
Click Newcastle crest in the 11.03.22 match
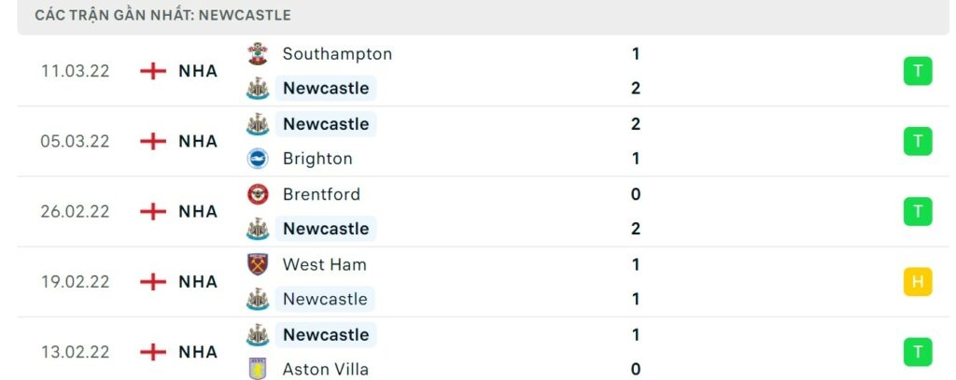[x=257, y=89]
